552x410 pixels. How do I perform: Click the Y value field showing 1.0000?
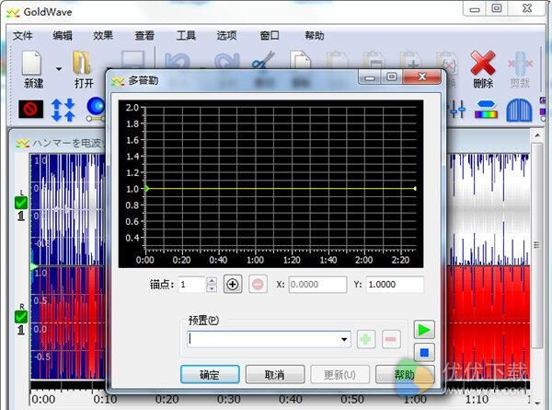tap(395, 285)
